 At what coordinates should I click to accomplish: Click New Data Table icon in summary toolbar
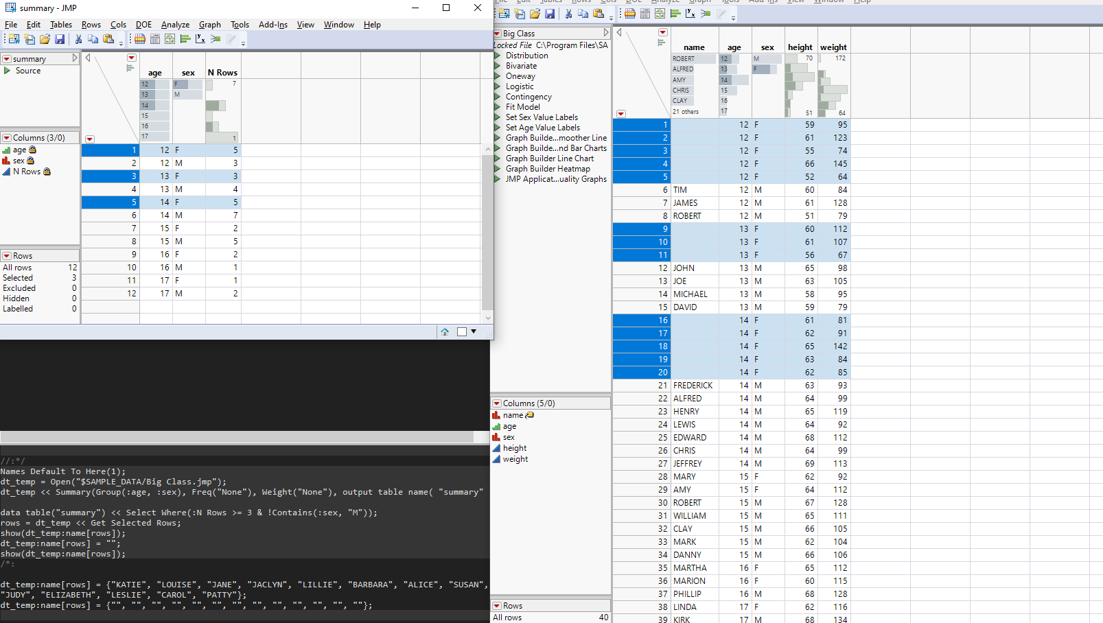pos(14,39)
